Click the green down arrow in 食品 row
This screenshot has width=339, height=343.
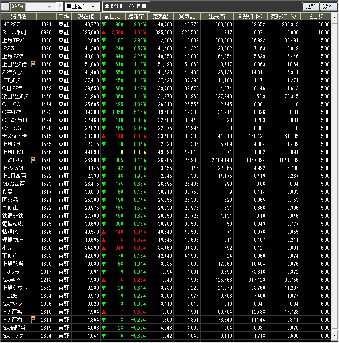pos(104,192)
